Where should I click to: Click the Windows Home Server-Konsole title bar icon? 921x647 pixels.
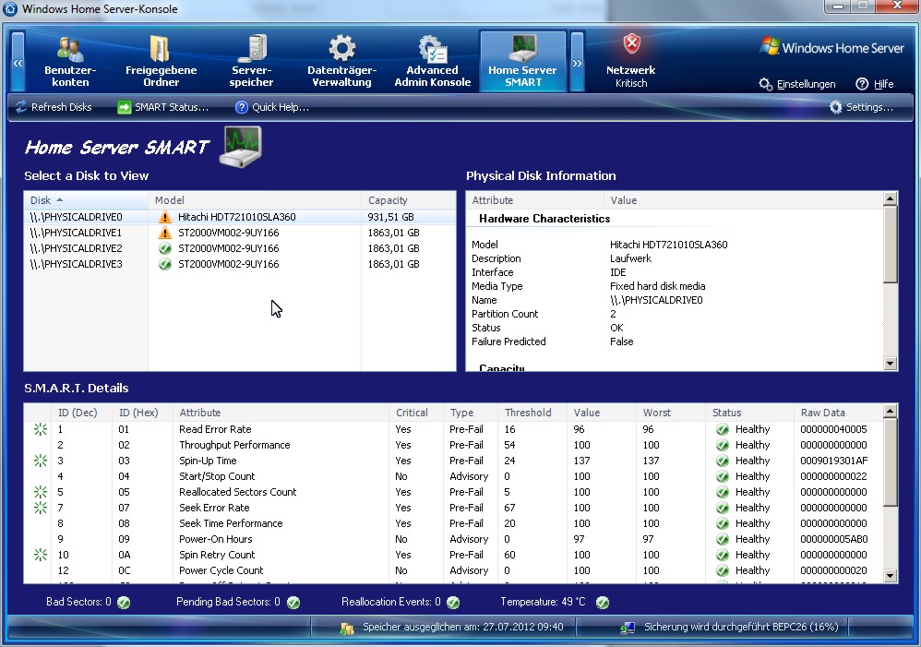(10, 9)
